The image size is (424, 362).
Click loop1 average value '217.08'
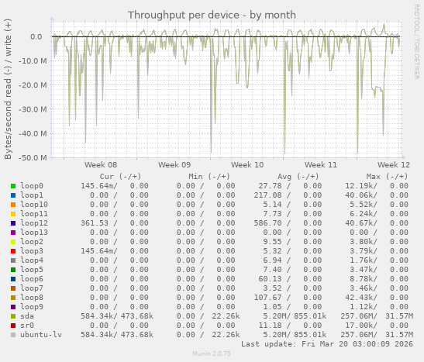click(267, 195)
